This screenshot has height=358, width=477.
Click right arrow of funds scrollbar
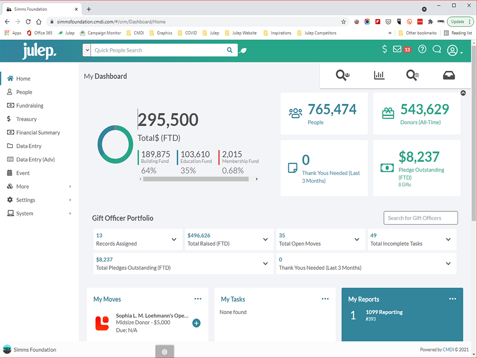coord(257,179)
